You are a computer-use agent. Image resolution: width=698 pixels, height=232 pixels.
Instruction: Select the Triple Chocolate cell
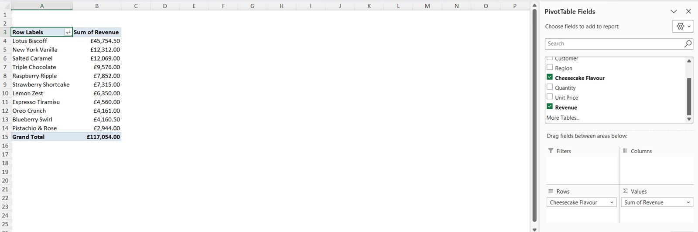[42, 67]
